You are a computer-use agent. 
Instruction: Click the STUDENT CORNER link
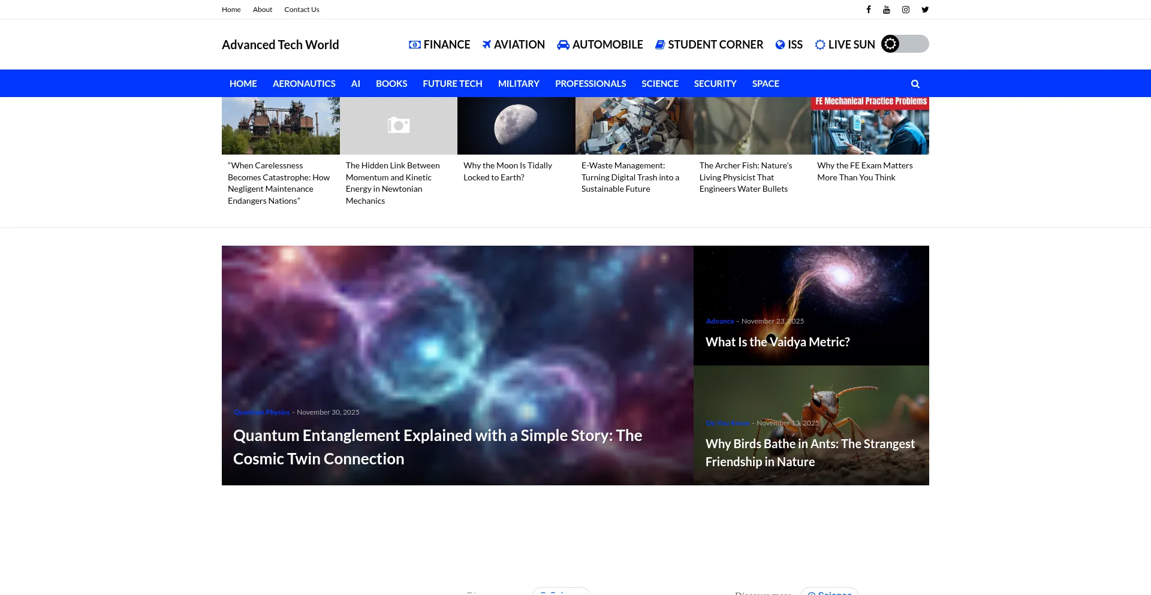[715, 45]
